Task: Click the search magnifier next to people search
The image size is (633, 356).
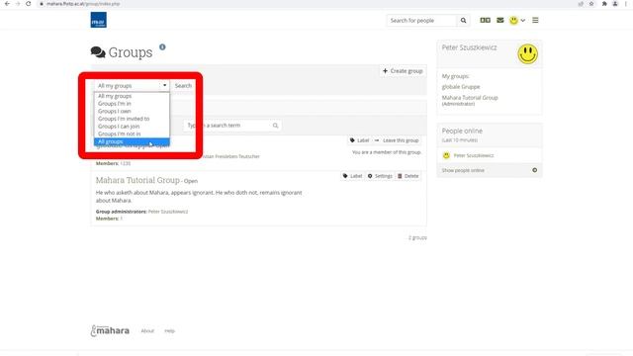Action: [464, 21]
